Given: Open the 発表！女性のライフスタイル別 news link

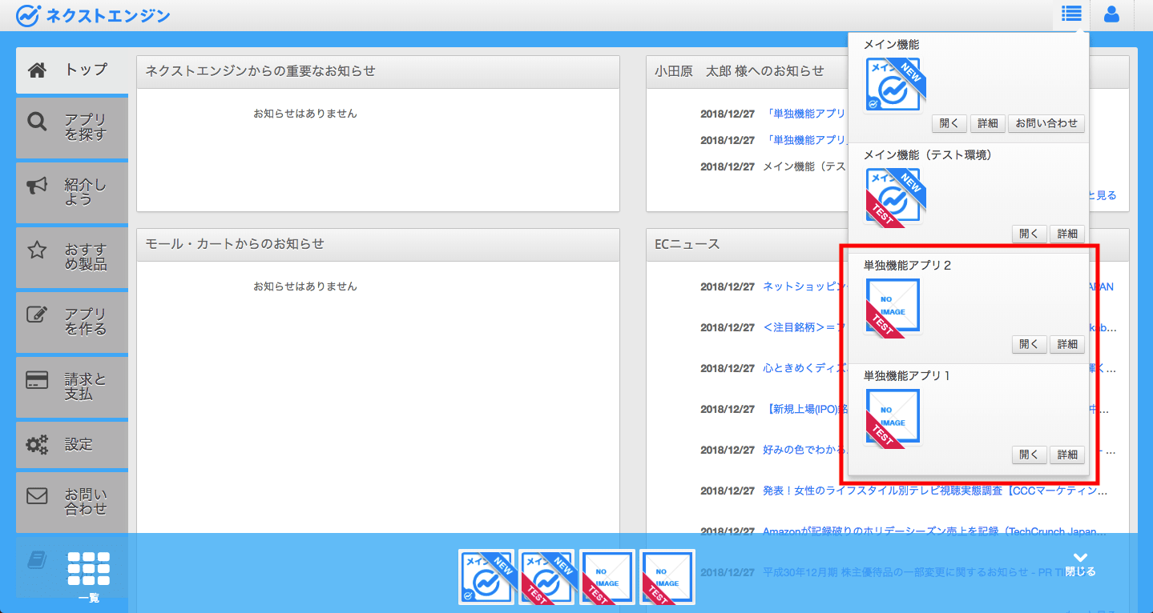Looking at the screenshot, I should pos(935,491).
